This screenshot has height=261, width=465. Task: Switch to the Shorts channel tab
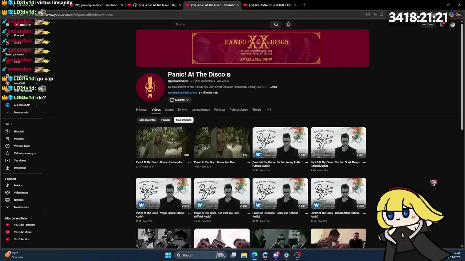pos(169,109)
